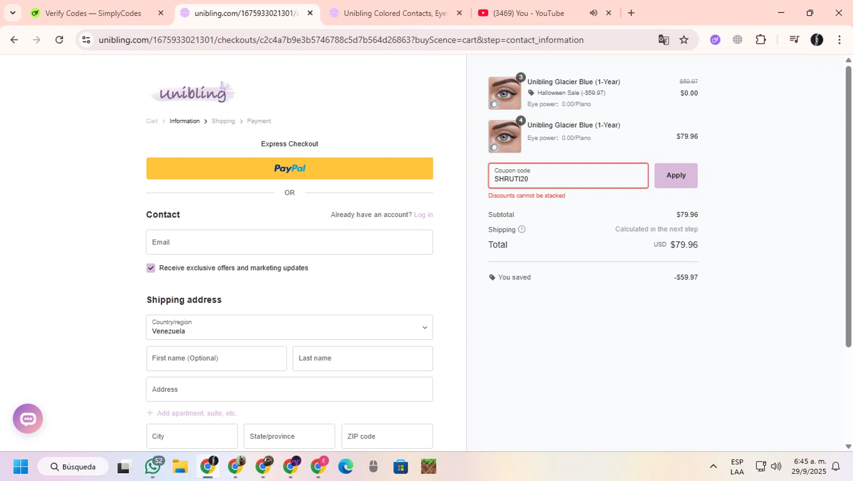Select the Payment breadcrumb step

(x=259, y=121)
